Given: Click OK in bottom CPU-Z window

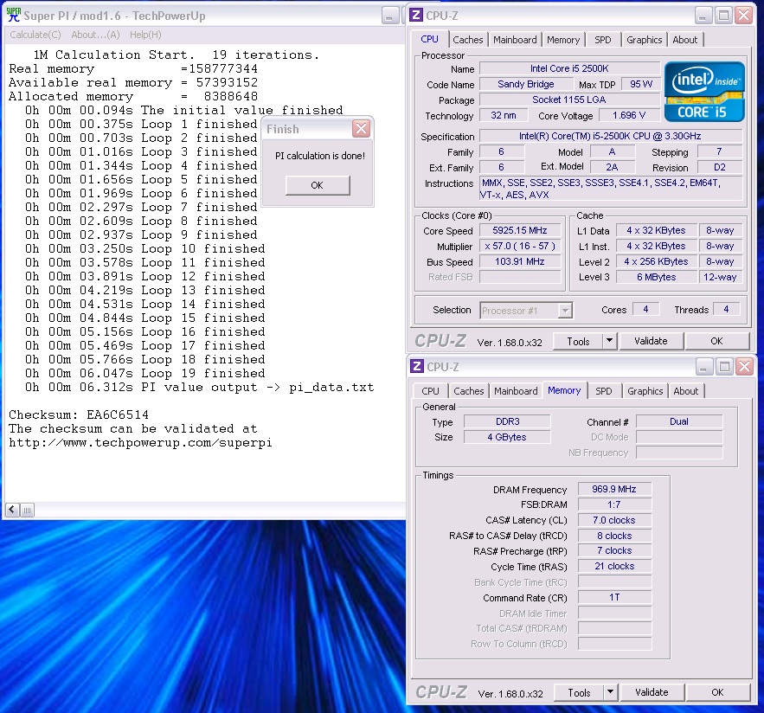Looking at the screenshot, I should (x=718, y=692).
